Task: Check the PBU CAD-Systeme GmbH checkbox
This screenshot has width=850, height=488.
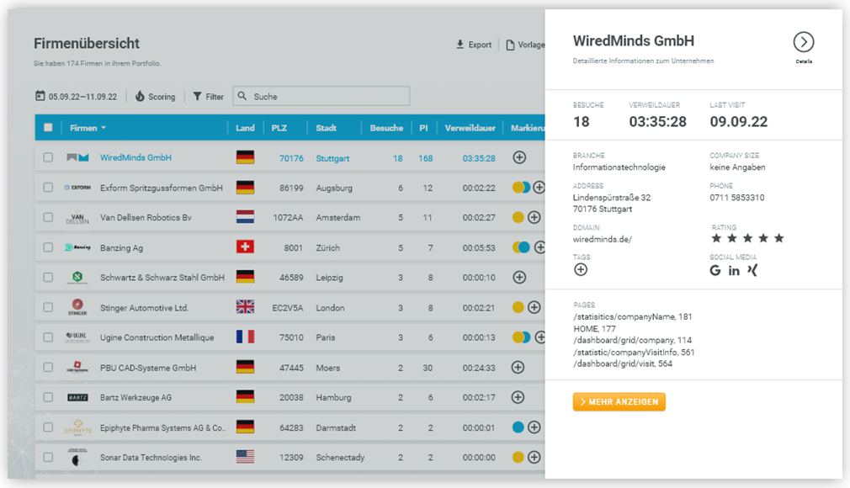Action: pyautogui.click(x=48, y=367)
